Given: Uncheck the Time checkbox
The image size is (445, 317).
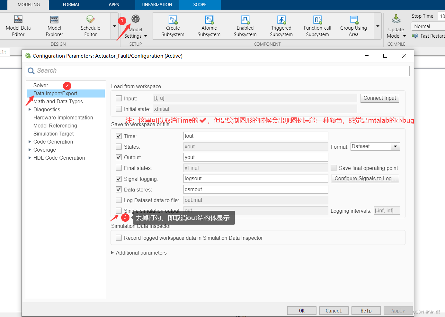Looking at the screenshot, I should tap(119, 136).
